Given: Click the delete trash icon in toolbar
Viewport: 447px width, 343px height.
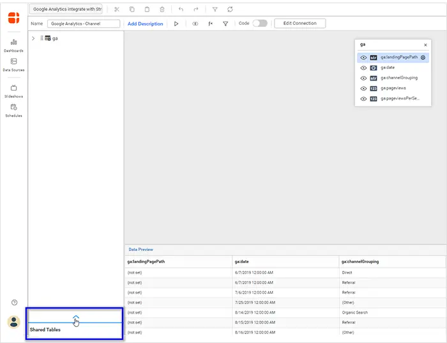Looking at the screenshot, I should click(162, 10).
